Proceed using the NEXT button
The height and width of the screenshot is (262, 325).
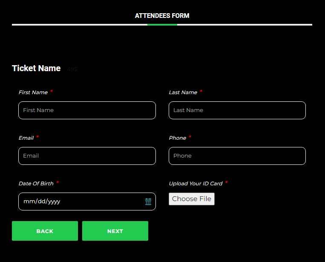point(115,231)
